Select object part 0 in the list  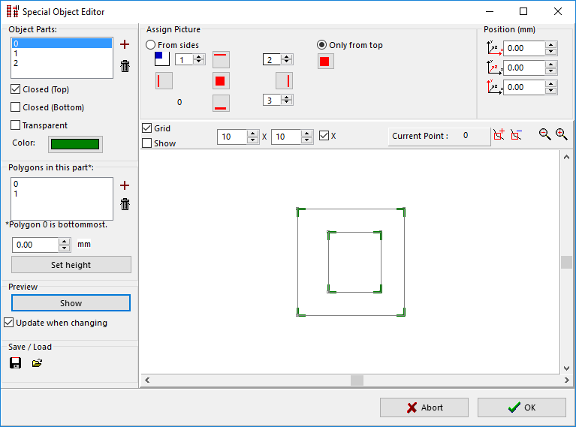coord(62,44)
